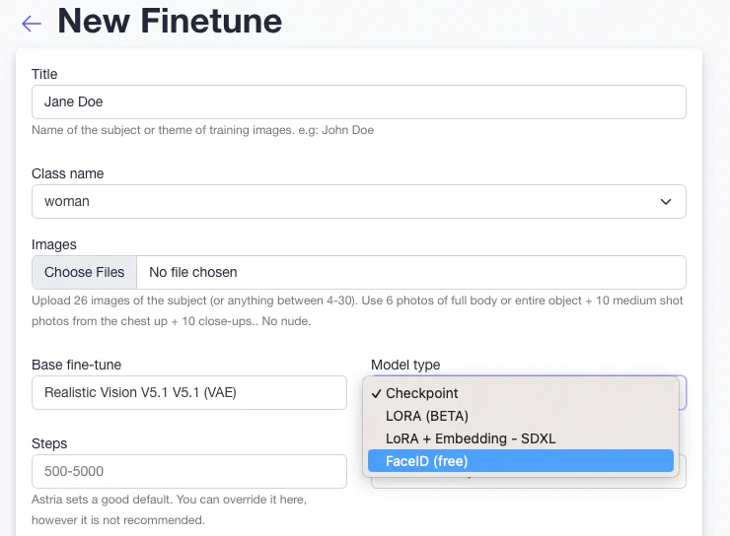Click note 'Astria sets a good default'

(169, 509)
